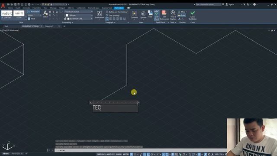
Task: Click inside the TEC text editing box
Action: click(x=115, y=108)
